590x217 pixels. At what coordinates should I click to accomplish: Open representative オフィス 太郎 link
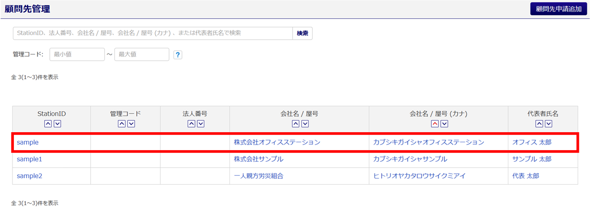coord(532,142)
